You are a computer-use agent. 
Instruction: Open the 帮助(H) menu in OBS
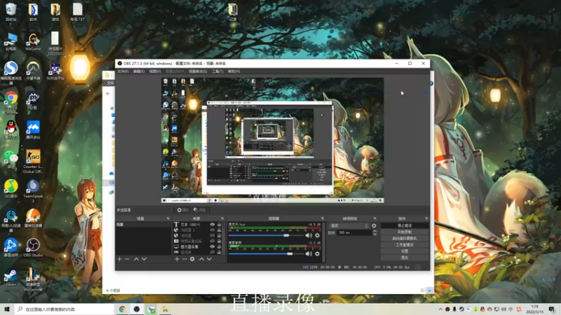[234, 71]
